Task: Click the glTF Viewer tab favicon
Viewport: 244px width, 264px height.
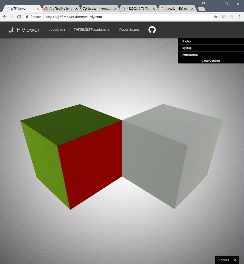Action: click(x=7, y=8)
